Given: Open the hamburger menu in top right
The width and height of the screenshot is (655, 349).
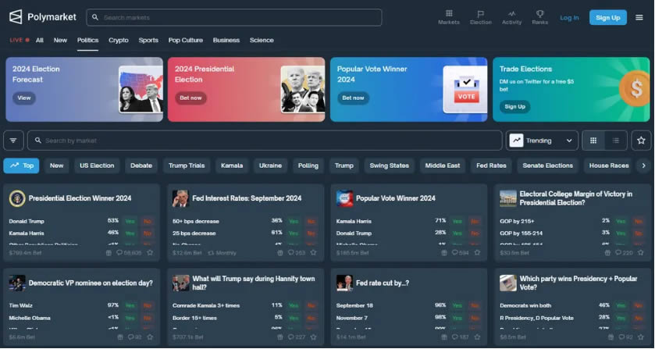Looking at the screenshot, I should coord(639,17).
